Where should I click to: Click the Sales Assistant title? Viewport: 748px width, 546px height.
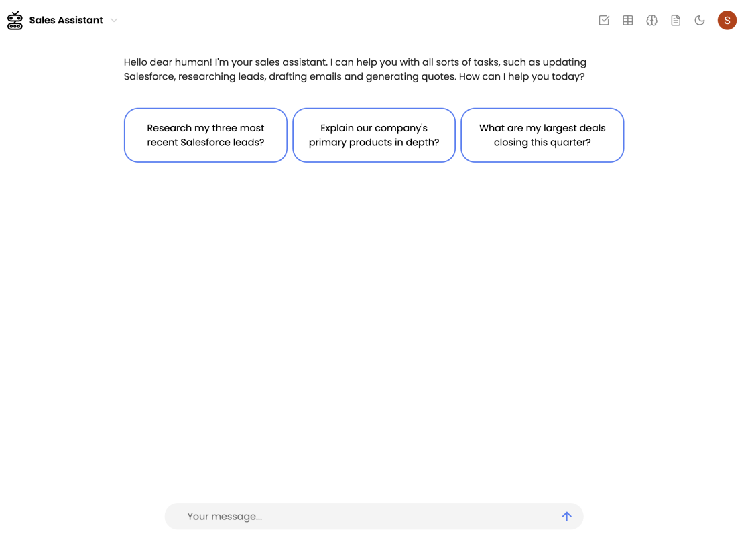[x=66, y=20]
